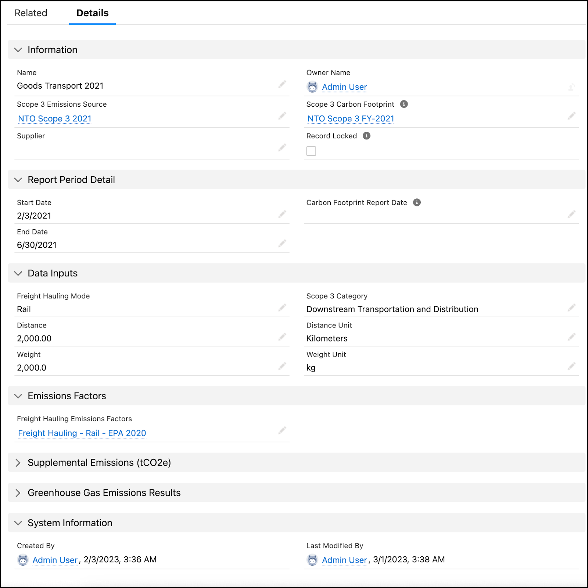Edit Distance value pencil icon
The height and width of the screenshot is (588, 588).
click(282, 337)
